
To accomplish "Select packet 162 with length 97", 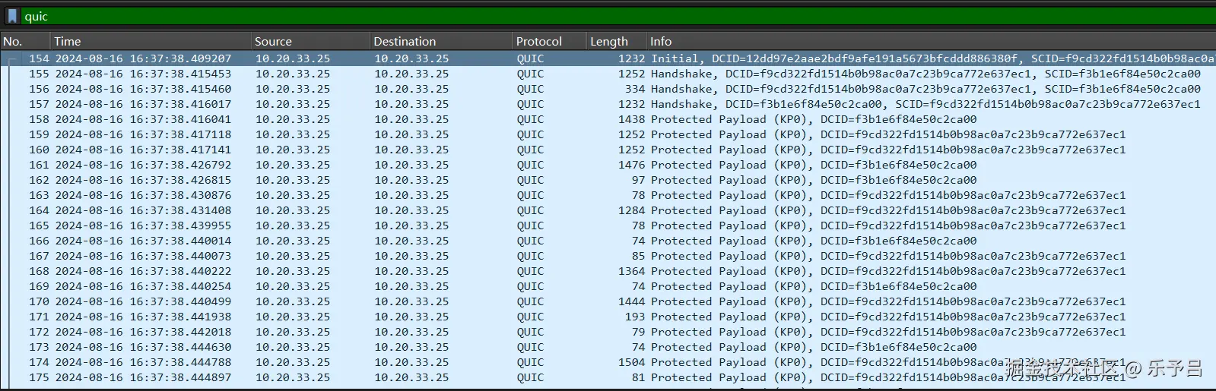I will click(x=608, y=180).
